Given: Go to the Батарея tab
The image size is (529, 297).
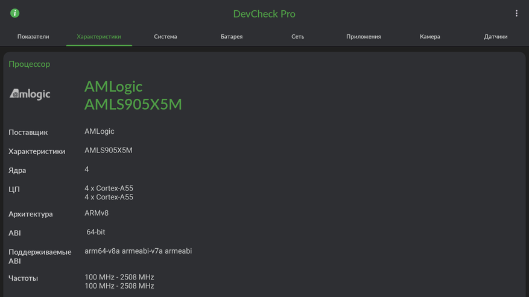Looking at the screenshot, I should tap(232, 36).
